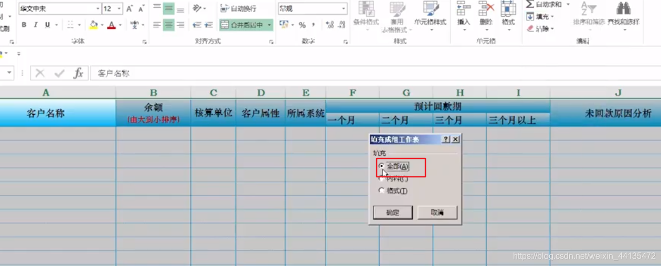Viewport: 661px width, 266px height.
Task: Align text left
Action: pyautogui.click(x=157, y=25)
